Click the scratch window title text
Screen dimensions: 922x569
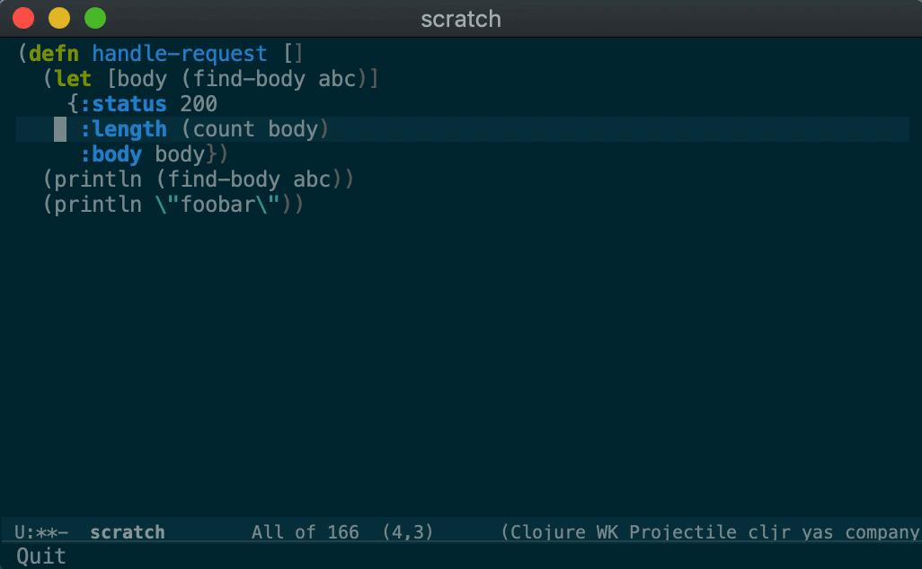(460, 19)
